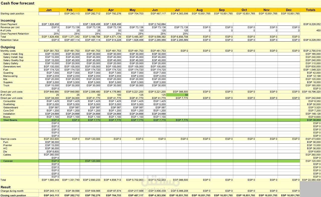Click the "Core Drill" row label
Image resolution: width=321 pixels, height=197 pixels.
pos(8,111)
